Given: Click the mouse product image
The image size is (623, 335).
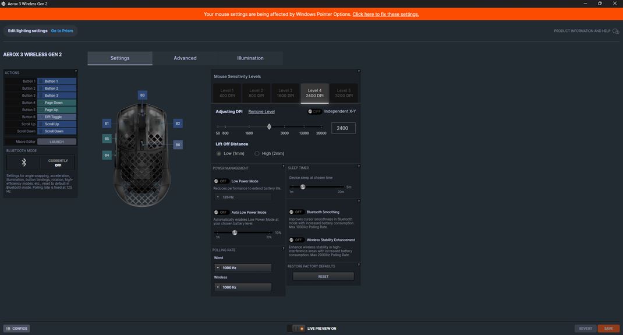Looking at the screenshot, I should 142,155.
